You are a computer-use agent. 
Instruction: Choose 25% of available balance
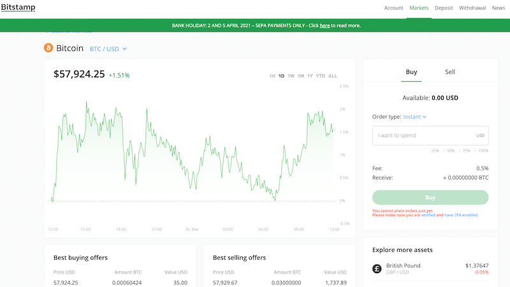pyautogui.click(x=435, y=151)
